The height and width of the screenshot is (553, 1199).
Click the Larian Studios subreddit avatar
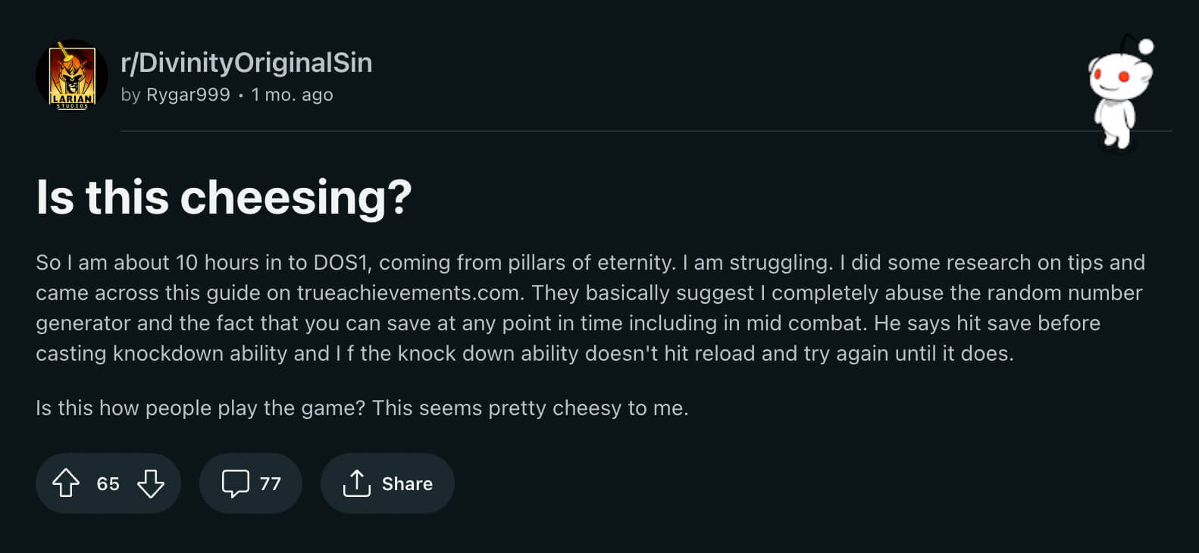[72, 74]
